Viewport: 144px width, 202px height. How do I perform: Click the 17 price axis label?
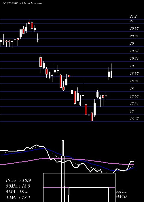(x=132, y=111)
